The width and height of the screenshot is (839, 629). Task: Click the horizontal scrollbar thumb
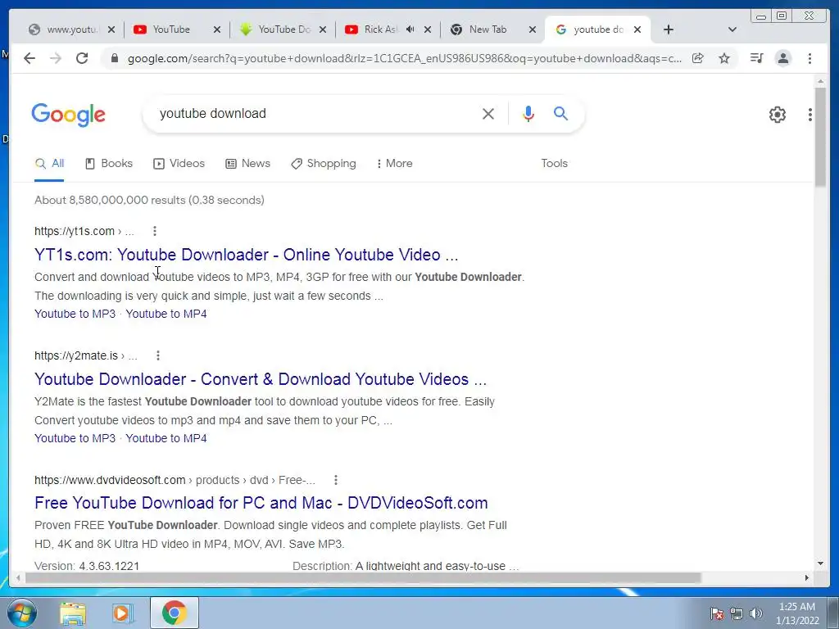(x=363, y=577)
